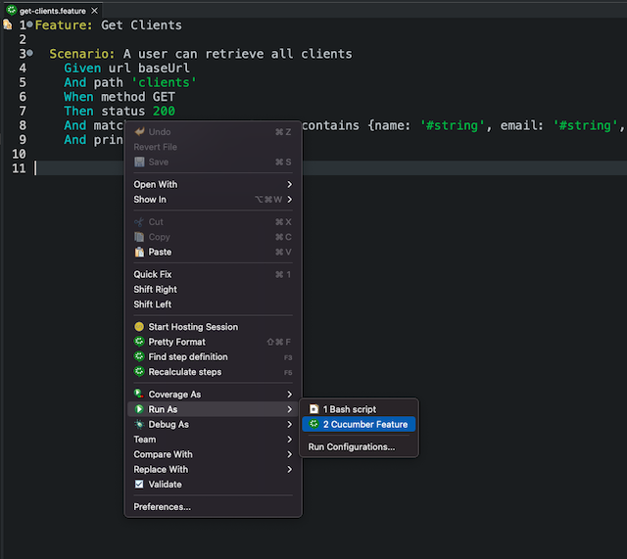The image size is (627, 559).
Task: Open the Coverage As submenu
Action: pyautogui.click(x=213, y=395)
